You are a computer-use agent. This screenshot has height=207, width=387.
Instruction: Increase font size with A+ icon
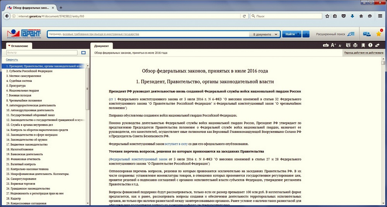click(x=334, y=45)
